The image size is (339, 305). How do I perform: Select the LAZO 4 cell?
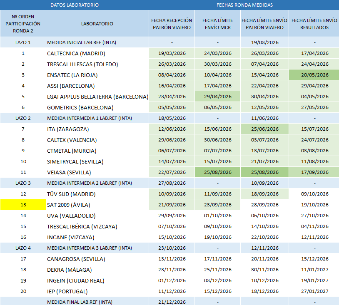pos(23,248)
